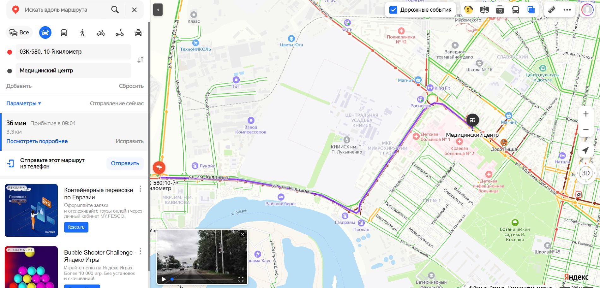
Task: Toggle the traffic level indicator
Action: pos(468,10)
